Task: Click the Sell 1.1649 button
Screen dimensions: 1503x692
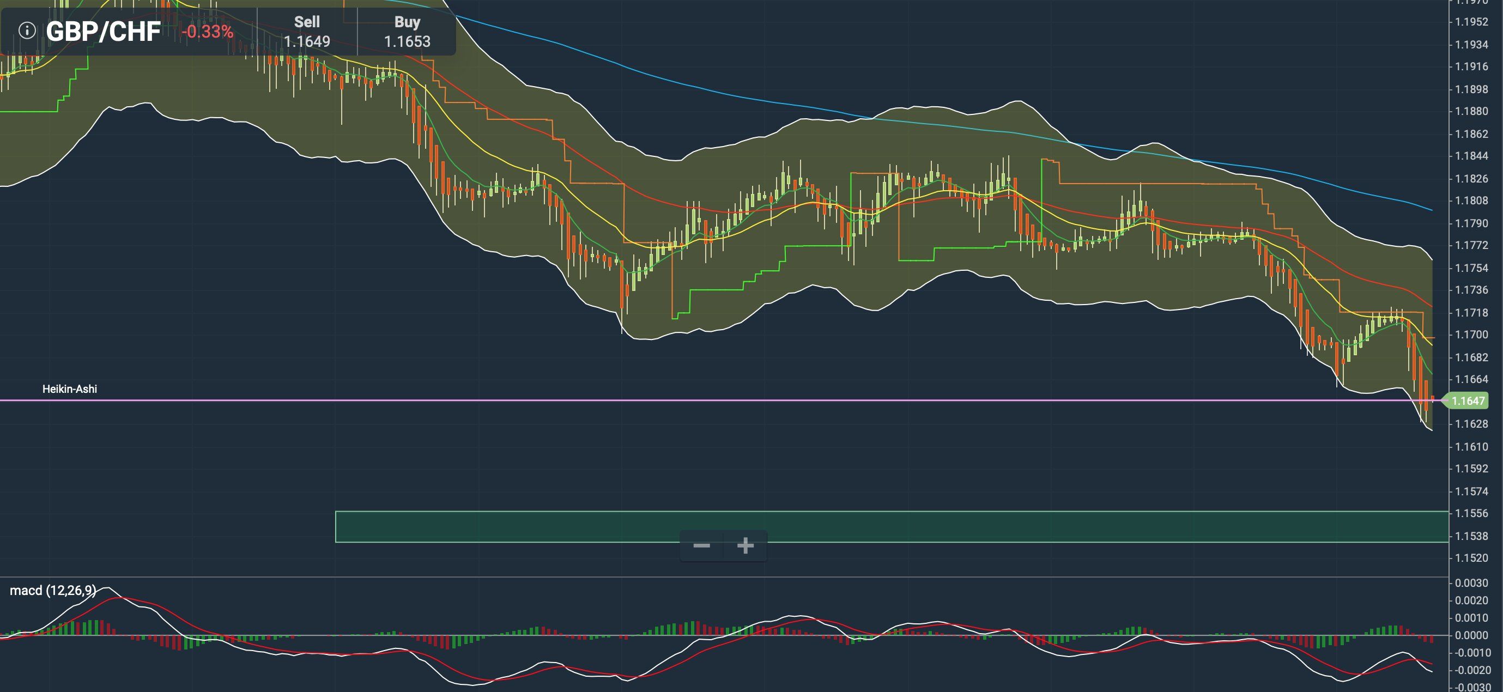Action: 307,32
